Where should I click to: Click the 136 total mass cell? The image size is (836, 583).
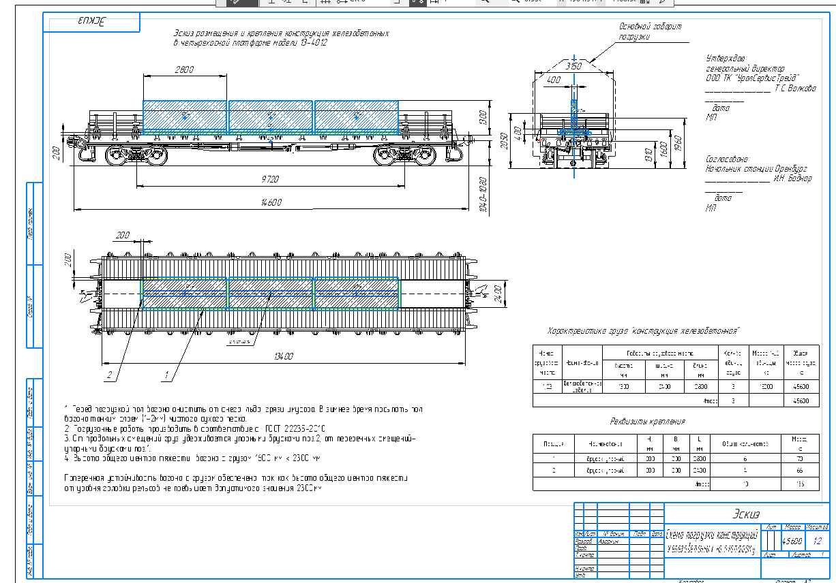pyautogui.click(x=798, y=484)
